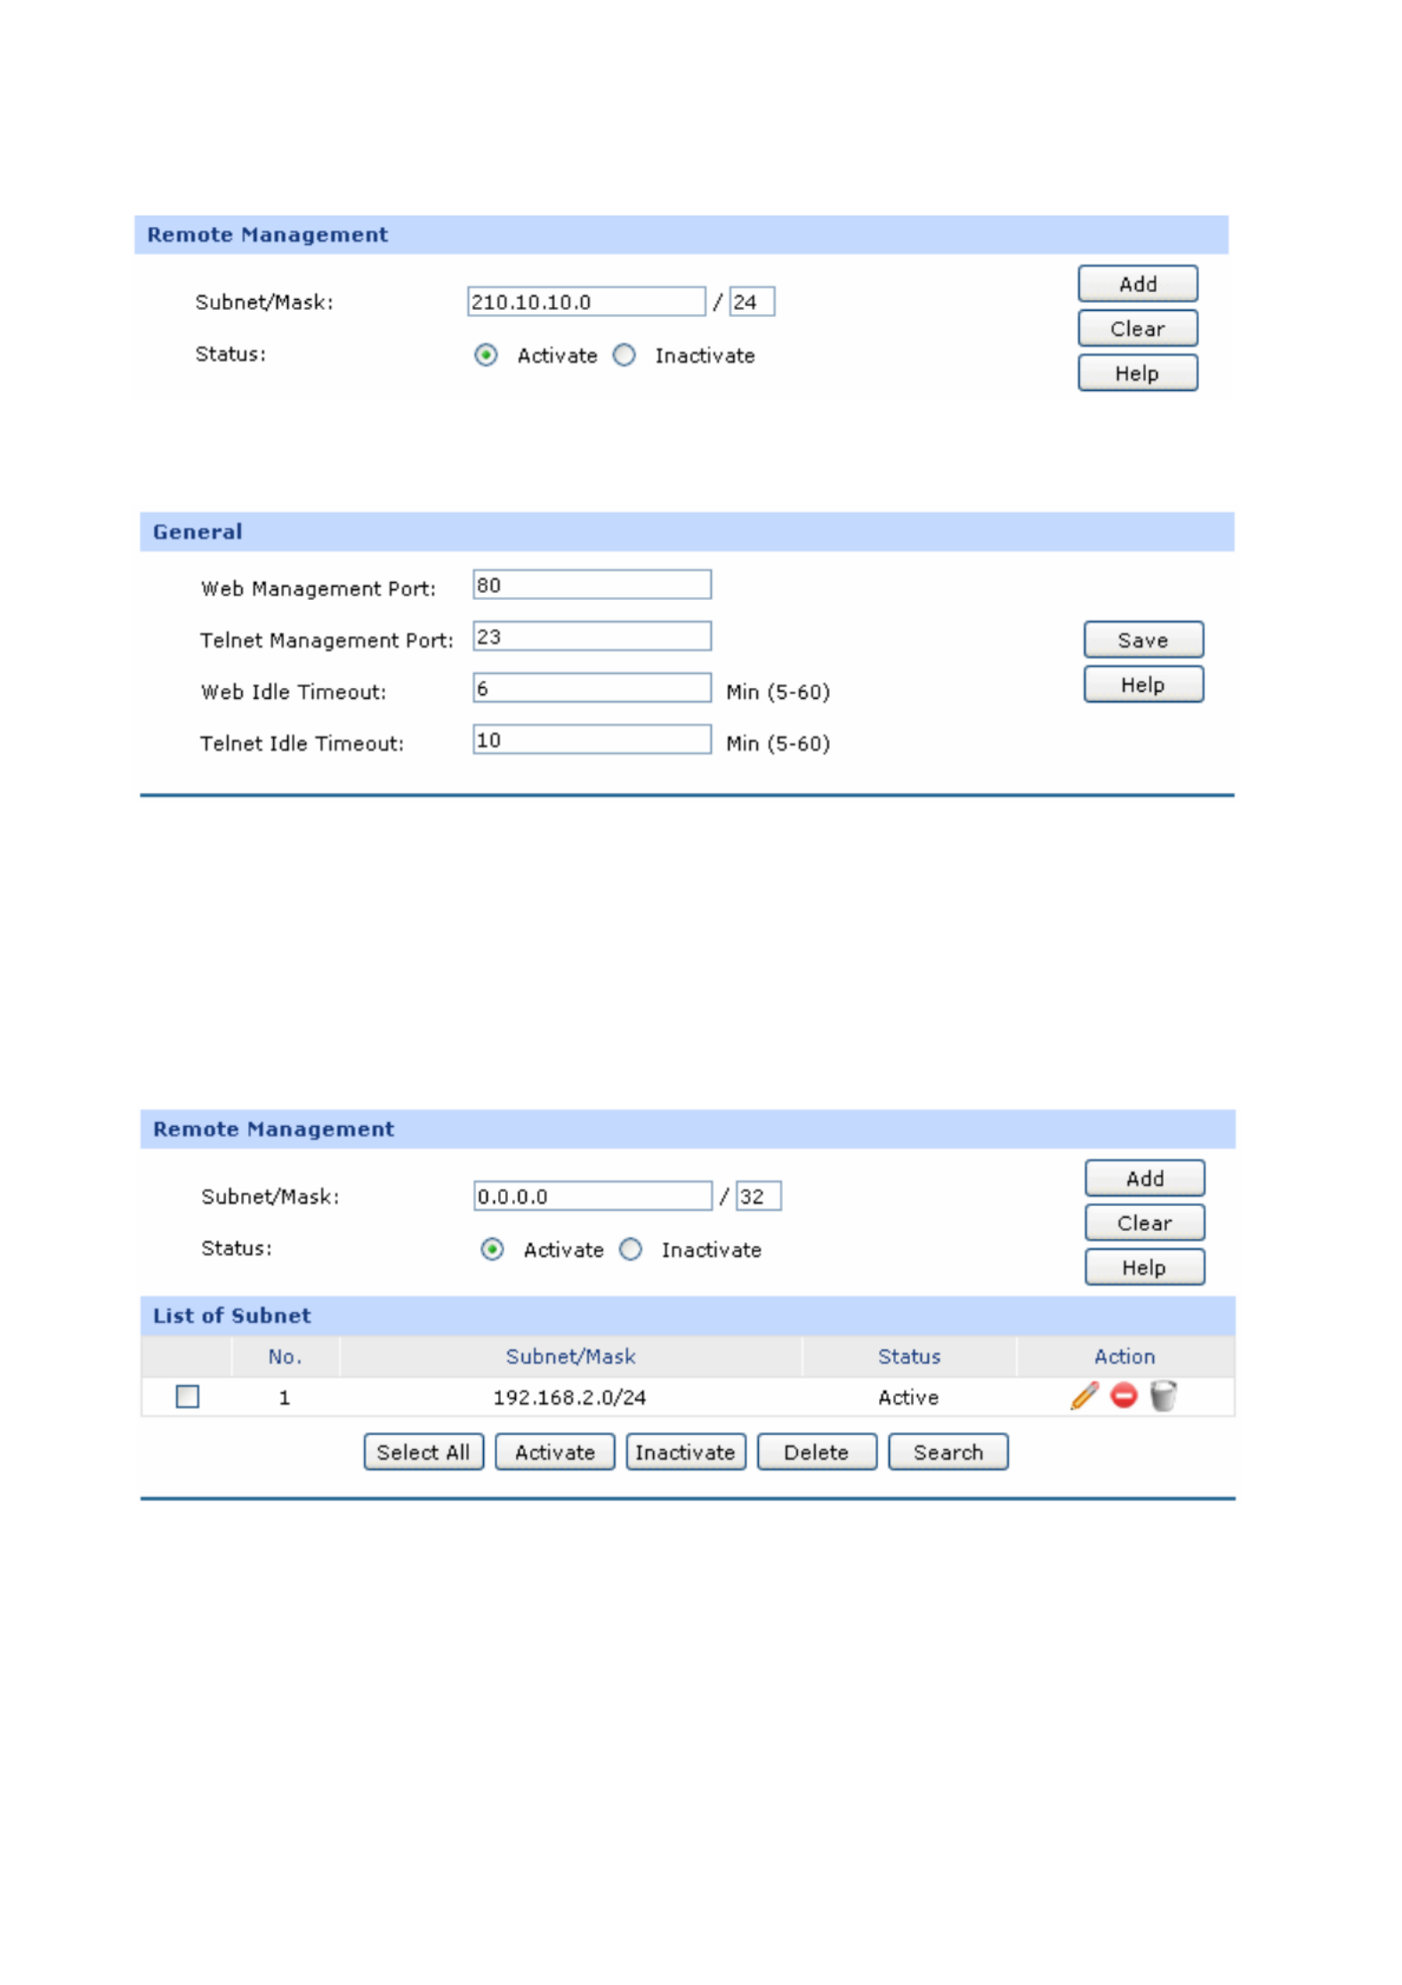Click the Search button below the subnet list
This screenshot has height=1985, width=1402.
(947, 1452)
